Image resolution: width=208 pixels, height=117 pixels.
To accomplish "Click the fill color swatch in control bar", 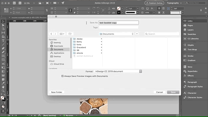I will 119,8.
